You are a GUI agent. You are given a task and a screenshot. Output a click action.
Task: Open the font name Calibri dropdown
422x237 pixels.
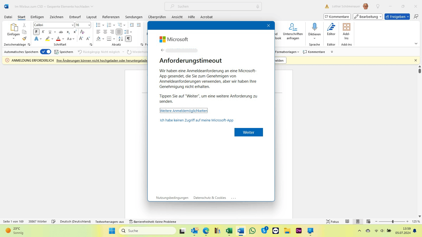pyautogui.click(x=73, y=25)
